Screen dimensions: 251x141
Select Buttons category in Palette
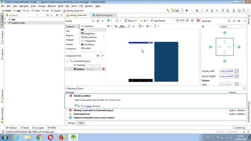coord(69,35)
